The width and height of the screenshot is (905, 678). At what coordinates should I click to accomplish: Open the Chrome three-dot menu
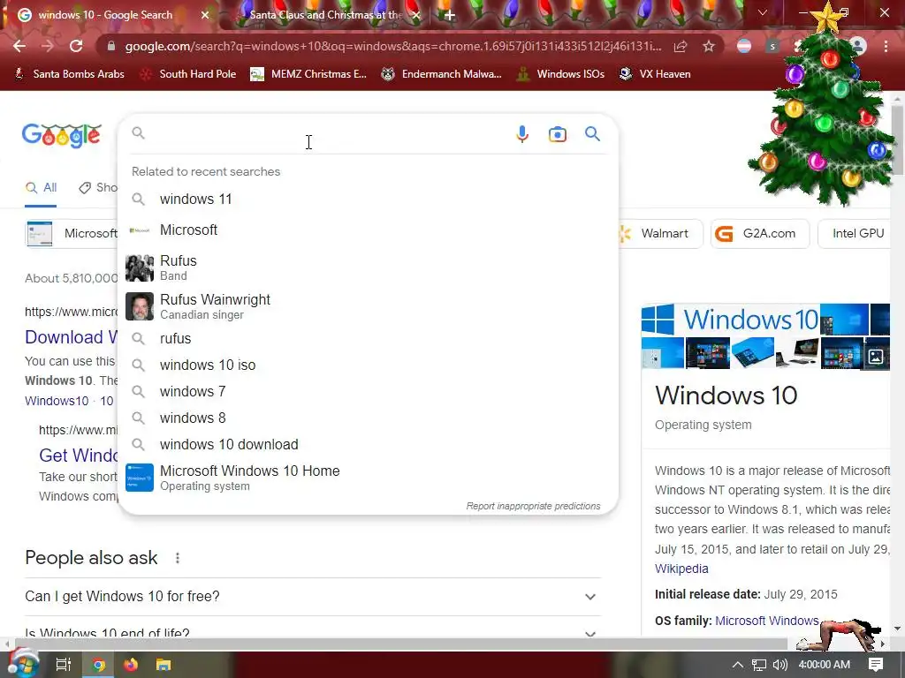886,46
